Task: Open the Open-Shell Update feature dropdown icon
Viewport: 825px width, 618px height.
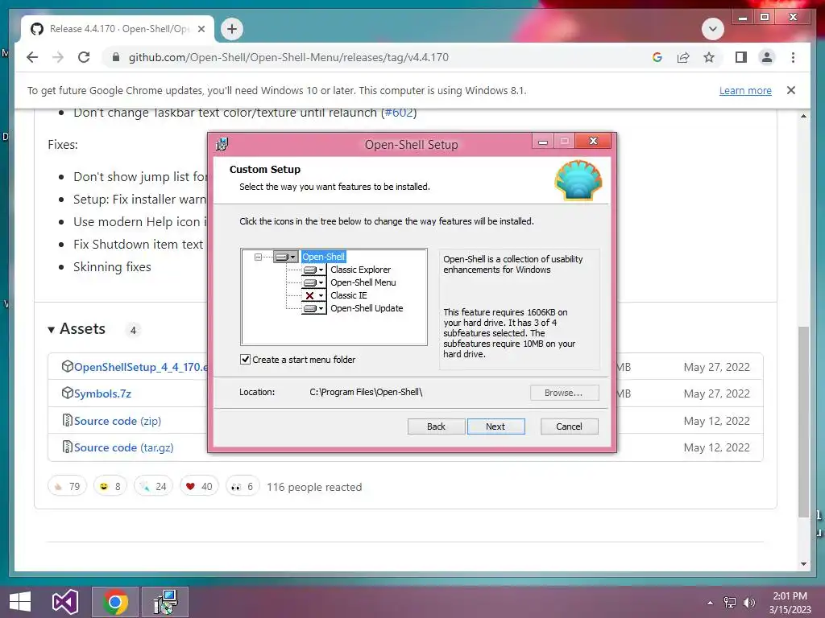Action: (313, 308)
